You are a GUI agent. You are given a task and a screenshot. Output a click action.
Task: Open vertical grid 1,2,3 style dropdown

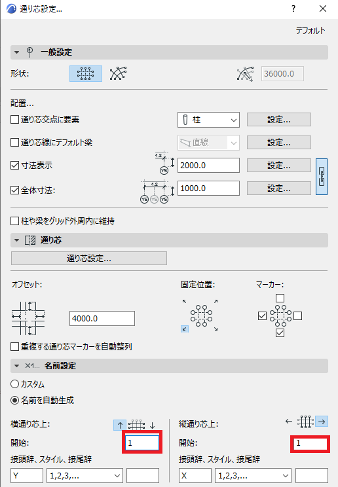(253, 476)
